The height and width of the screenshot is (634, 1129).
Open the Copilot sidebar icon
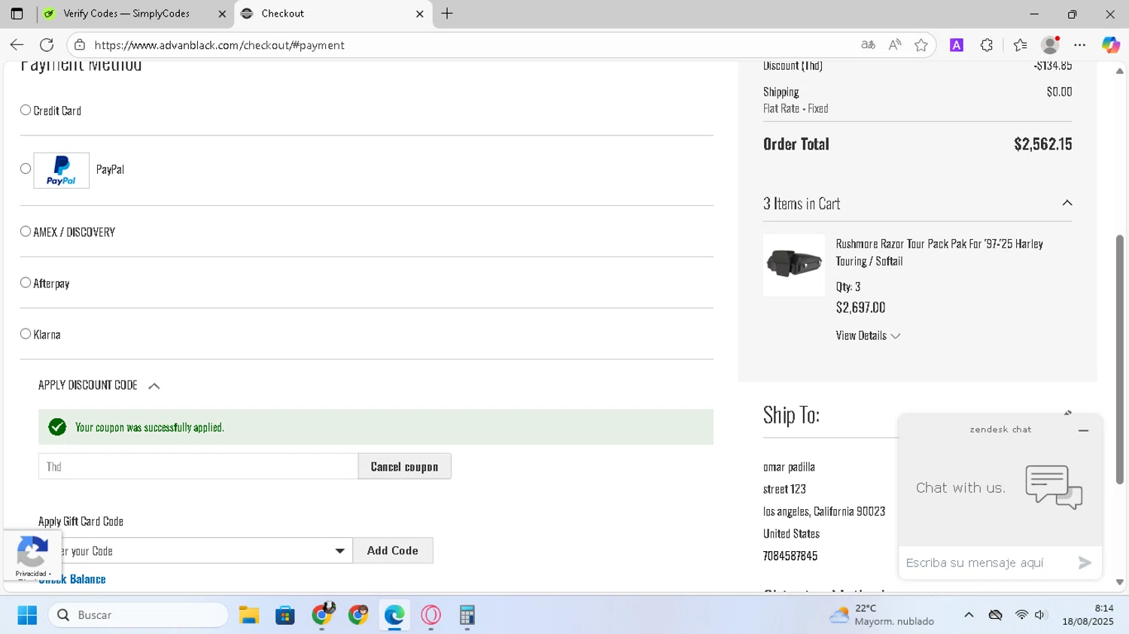pyautogui.click(x=1110, y=45)
